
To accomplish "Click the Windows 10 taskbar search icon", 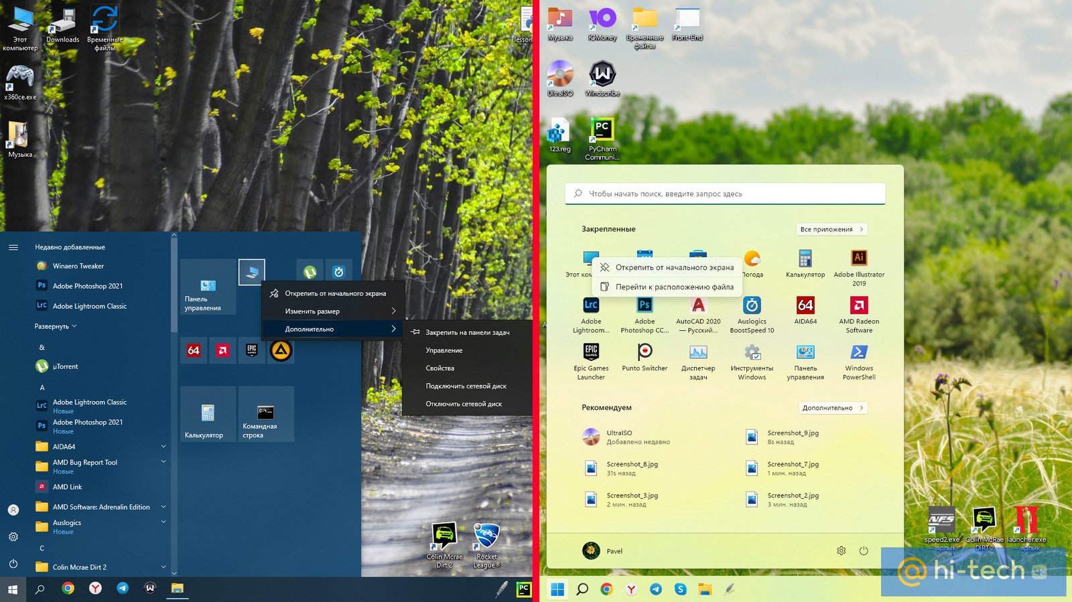I will pyautogui.click(x=40, y=589).
